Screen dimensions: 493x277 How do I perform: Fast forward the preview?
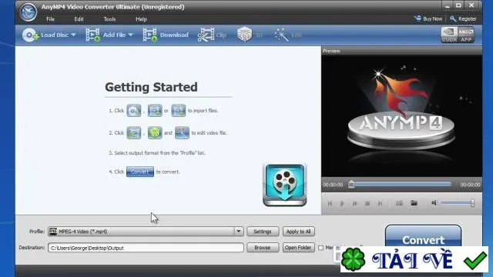click(354, 203)
